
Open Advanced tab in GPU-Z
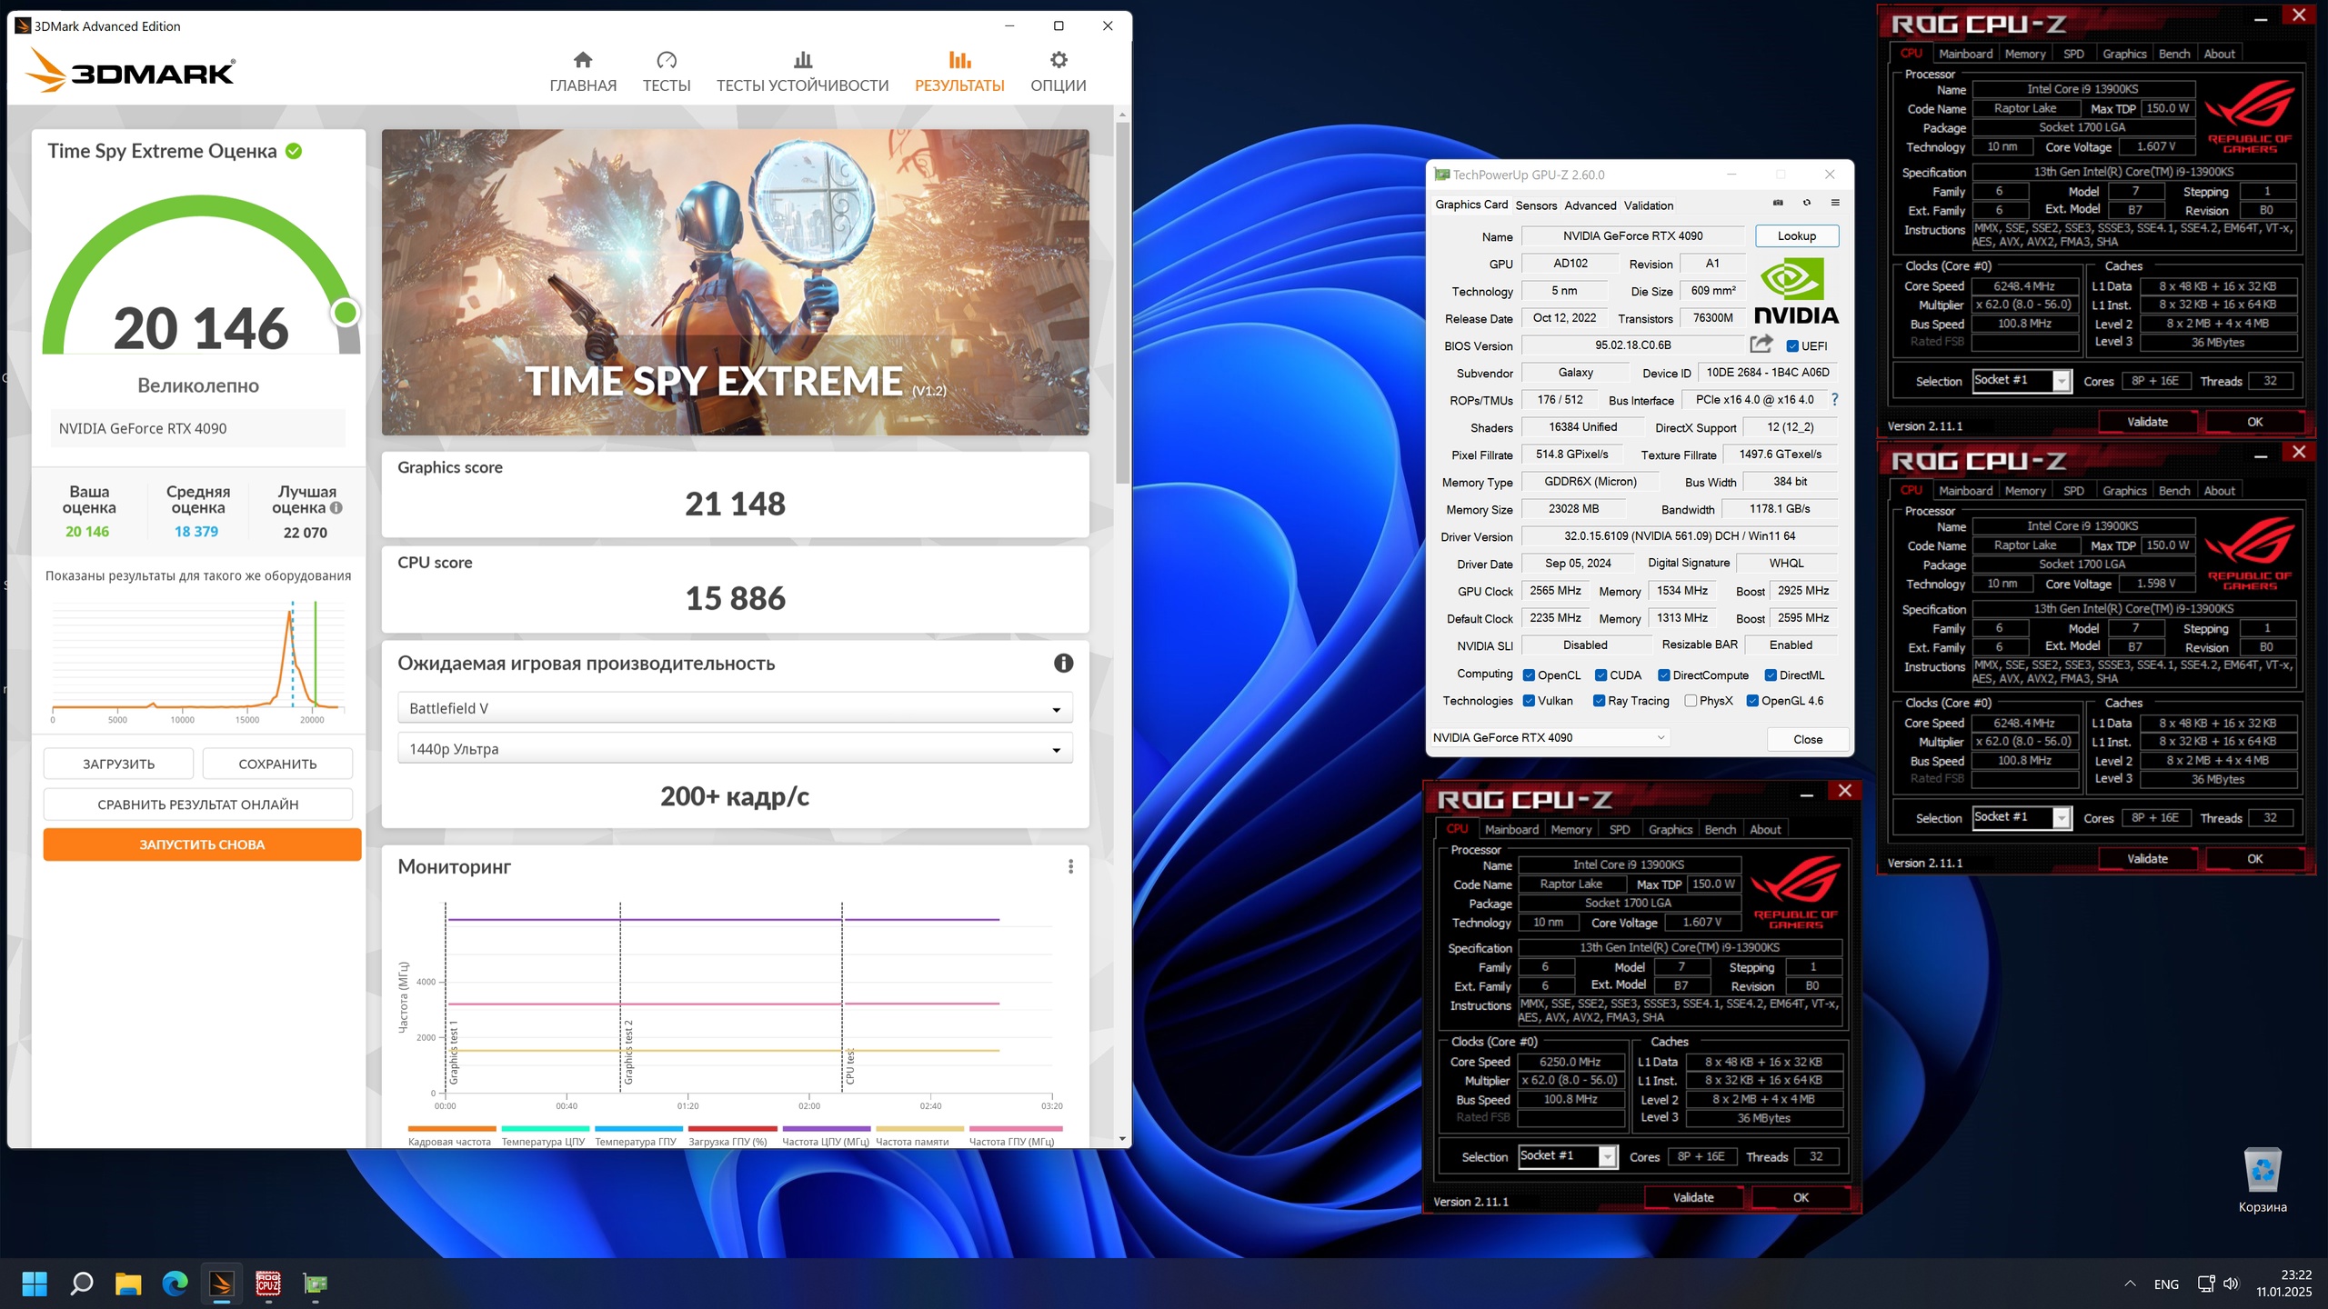click(x=1590, y=205)
